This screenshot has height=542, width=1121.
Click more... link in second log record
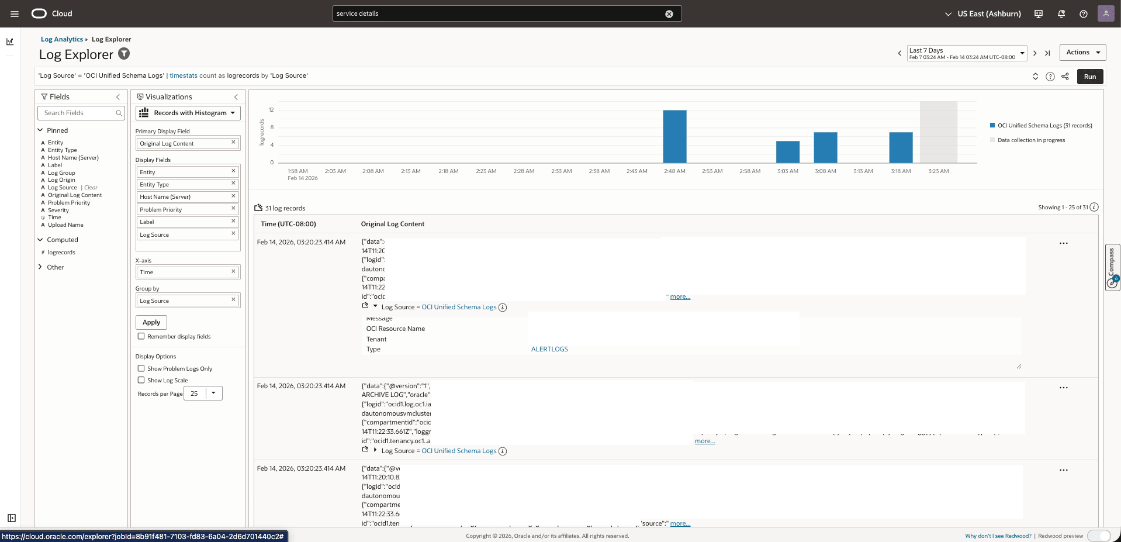705,441
